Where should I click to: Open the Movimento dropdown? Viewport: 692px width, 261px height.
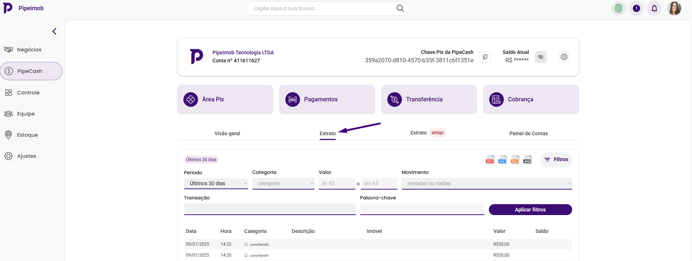[487, 183]
